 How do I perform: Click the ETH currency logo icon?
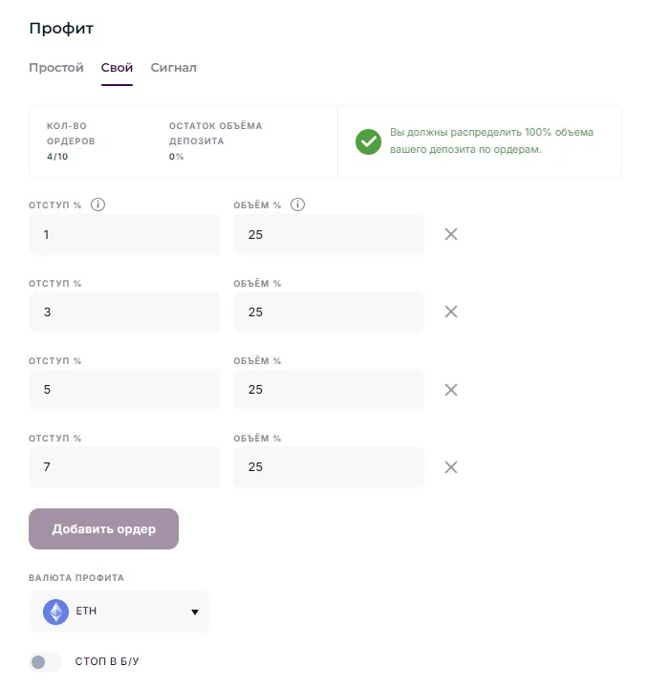tap(55, 612)
